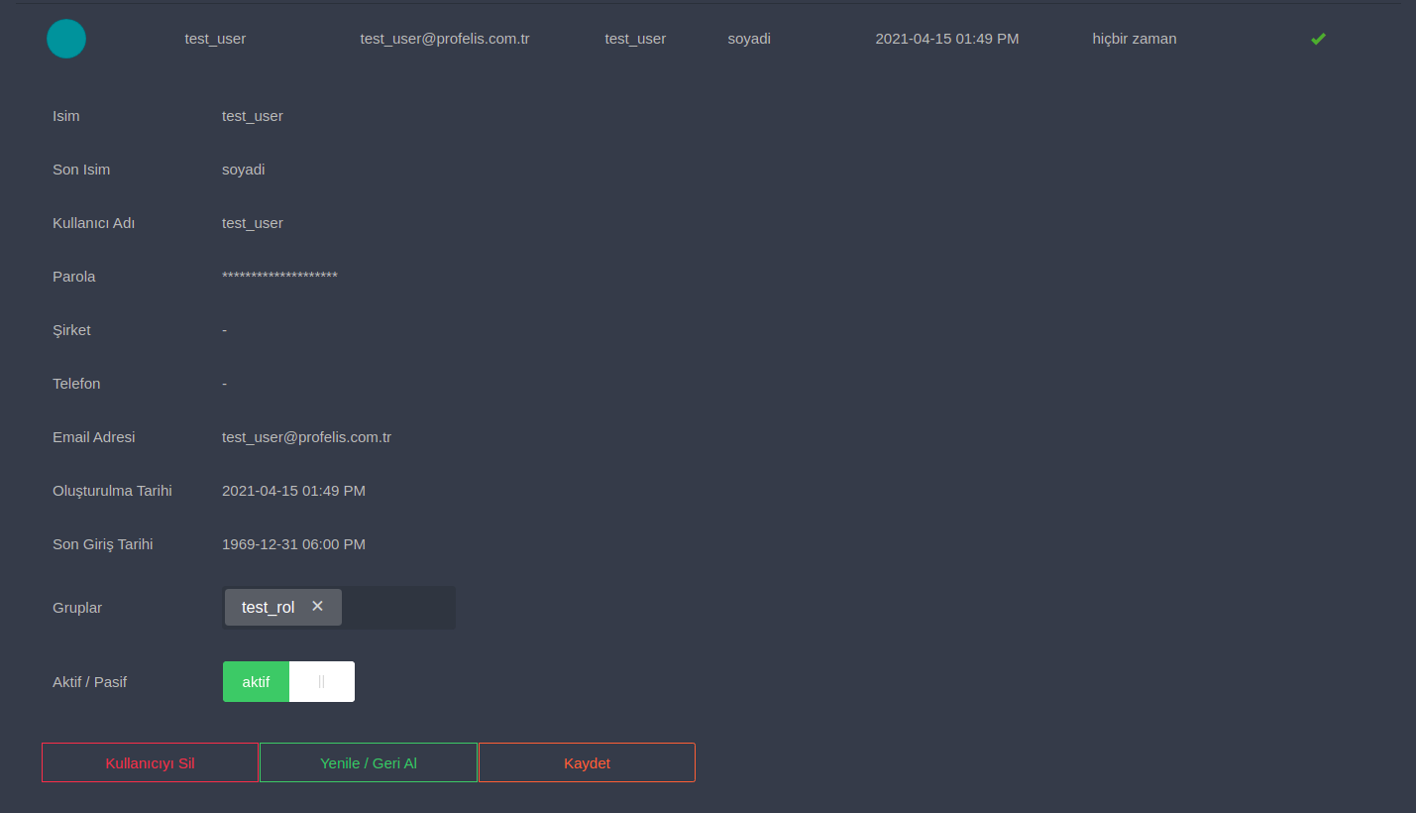Edit the Kullanıcı Adı field value

point(253,223)
